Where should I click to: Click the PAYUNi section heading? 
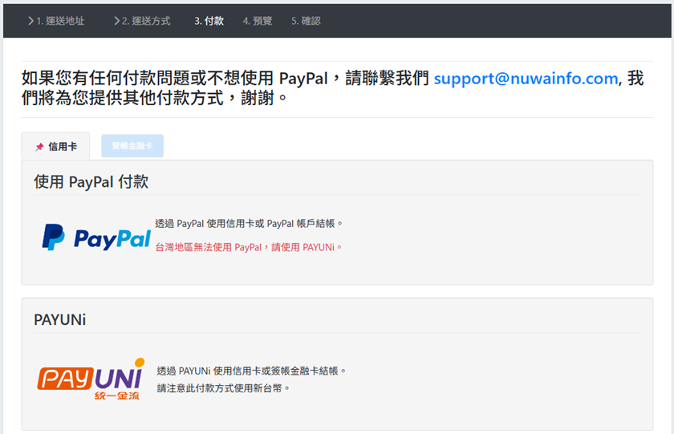click(x=59, y=320)
